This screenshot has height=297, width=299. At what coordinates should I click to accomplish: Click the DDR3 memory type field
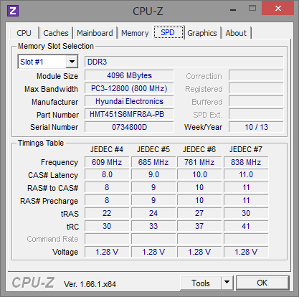184,62
